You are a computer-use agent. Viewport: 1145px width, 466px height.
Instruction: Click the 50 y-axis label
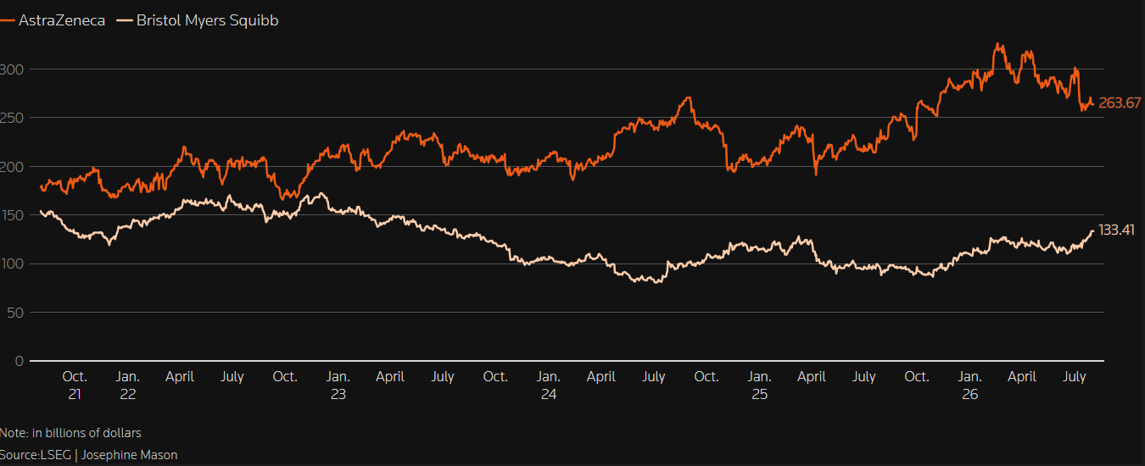click(14, 313)
